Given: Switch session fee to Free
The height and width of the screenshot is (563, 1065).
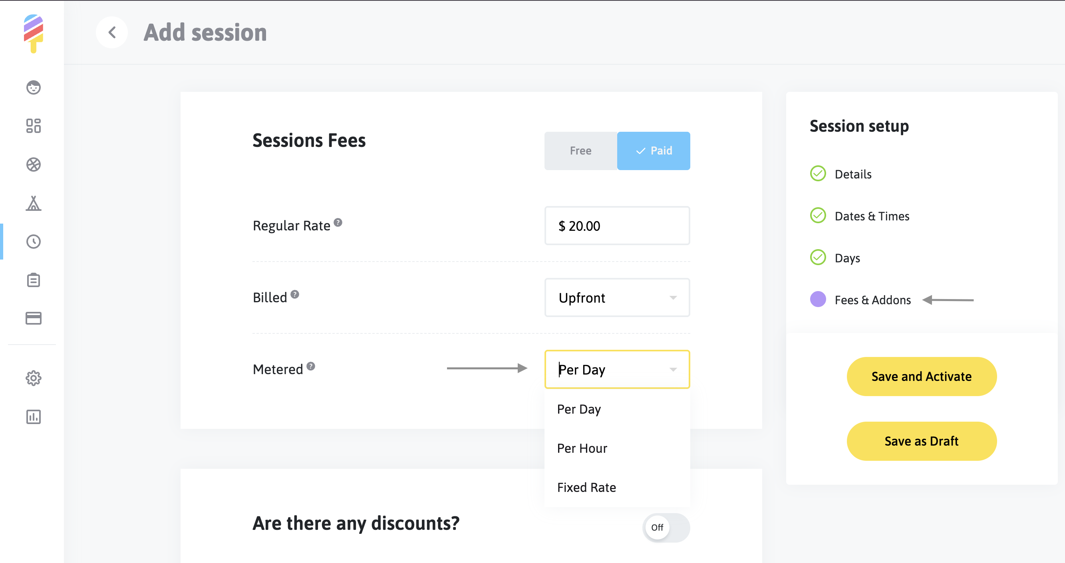Looking at the screenshot, I should coord(580,151).
